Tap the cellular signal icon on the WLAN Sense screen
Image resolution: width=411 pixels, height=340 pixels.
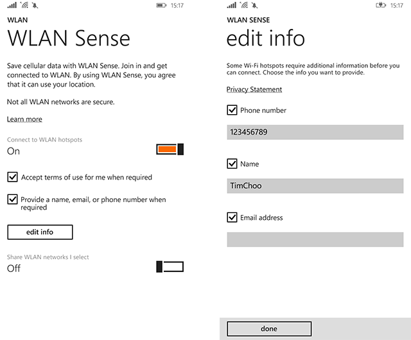[x=12, y=5]
